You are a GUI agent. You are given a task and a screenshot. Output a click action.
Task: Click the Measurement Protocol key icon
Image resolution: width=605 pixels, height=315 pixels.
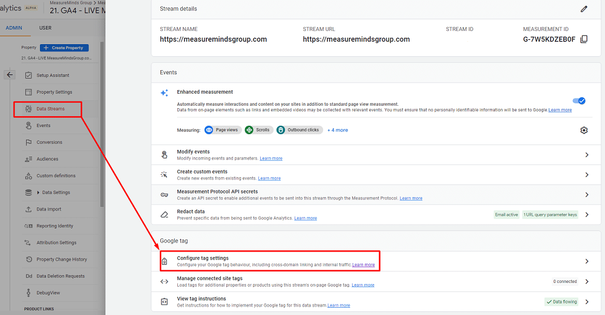click(165, 195)
